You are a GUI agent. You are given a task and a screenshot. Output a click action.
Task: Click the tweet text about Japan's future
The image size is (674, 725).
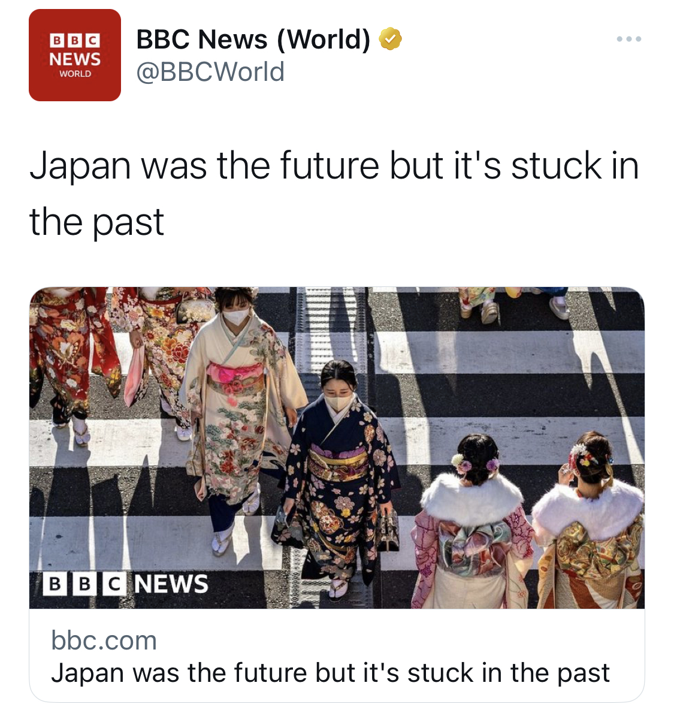pos(334,194)
